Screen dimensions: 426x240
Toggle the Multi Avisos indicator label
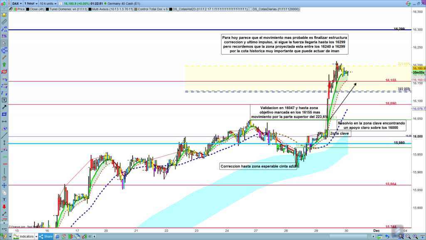tap(111, 9)
